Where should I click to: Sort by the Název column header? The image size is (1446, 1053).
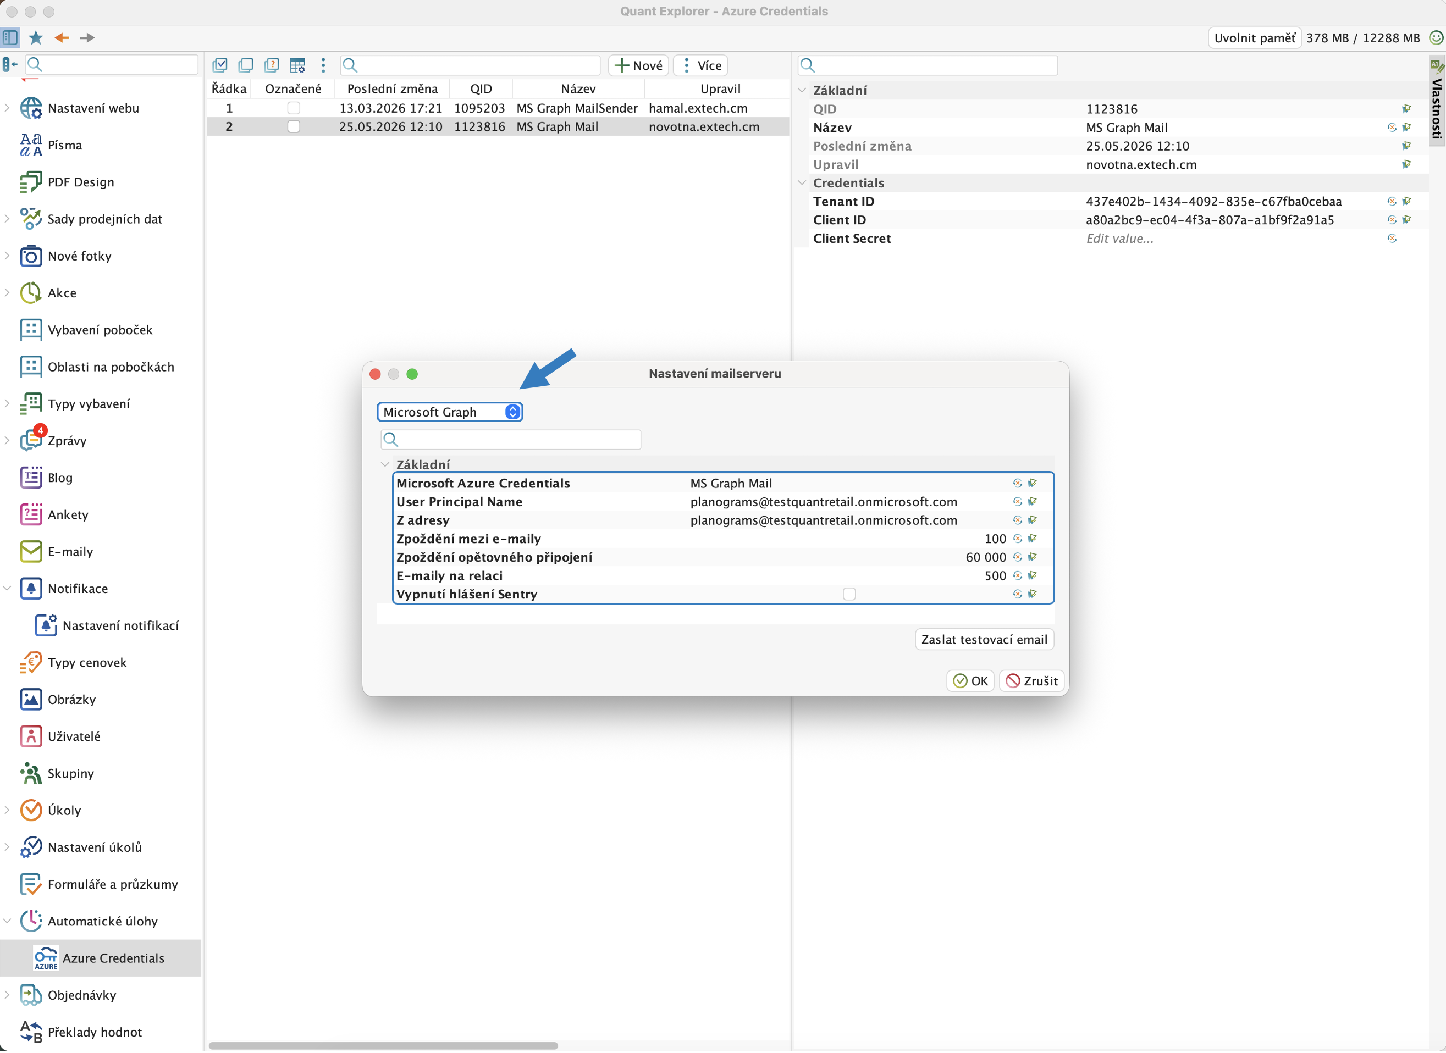578,88
